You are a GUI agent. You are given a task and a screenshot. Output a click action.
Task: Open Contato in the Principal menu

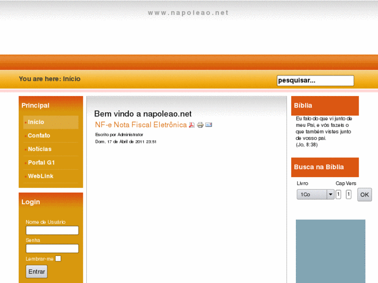point(51,136)
